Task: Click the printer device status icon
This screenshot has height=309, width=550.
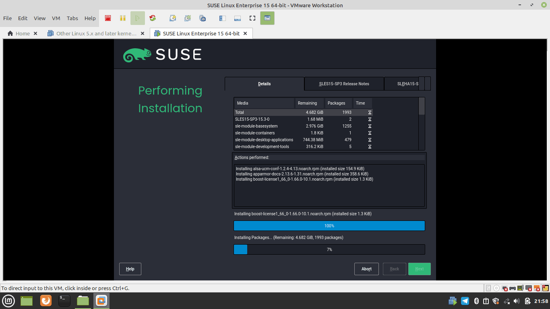Action: [x=513, y=288]
